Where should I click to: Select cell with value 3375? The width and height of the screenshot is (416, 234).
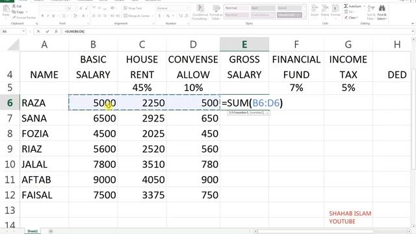(142, 195)
